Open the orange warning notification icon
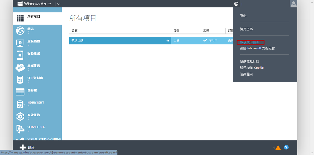Image resolution: width=314 pixels, height=155 pixels. 278,148
